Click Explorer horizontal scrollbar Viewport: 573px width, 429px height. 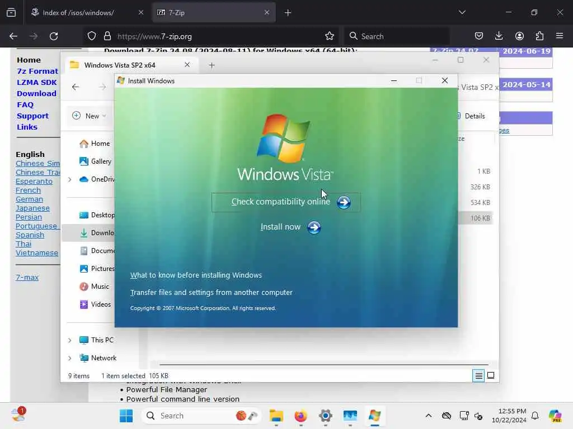point(324,364)
